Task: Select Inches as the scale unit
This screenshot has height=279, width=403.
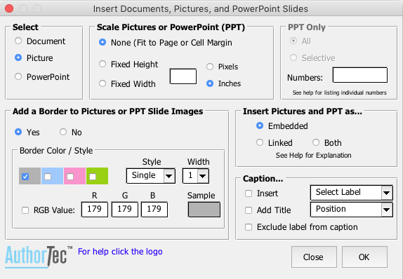Action: [210, 83]
